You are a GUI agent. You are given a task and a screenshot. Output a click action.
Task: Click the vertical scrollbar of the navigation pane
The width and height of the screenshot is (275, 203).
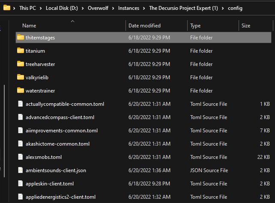pos(4,131)
